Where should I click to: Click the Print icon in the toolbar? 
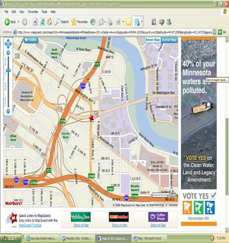coord(110,22)
